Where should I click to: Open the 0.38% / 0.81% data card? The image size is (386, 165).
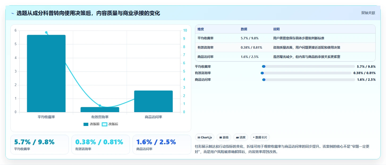coord(101,145)
